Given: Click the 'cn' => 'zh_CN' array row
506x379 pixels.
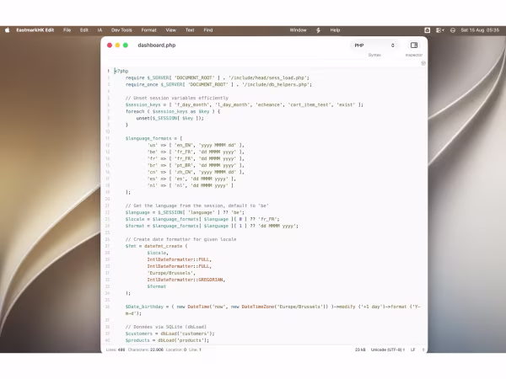Looking at the screenshot, I should [196, 172].
